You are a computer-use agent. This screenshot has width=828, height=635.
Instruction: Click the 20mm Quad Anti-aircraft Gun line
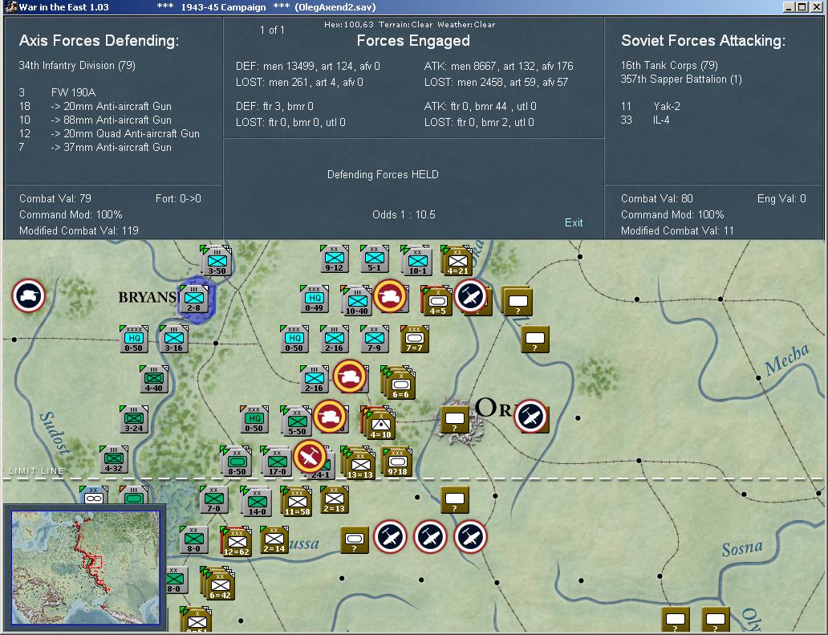109,133
